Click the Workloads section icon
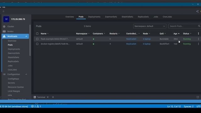201x113 pixels. [x=4, y=36]
